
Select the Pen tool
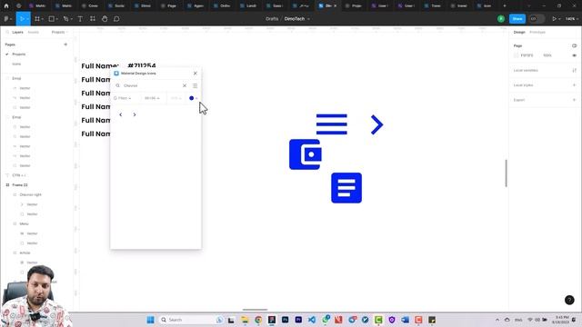coord(66,18)
